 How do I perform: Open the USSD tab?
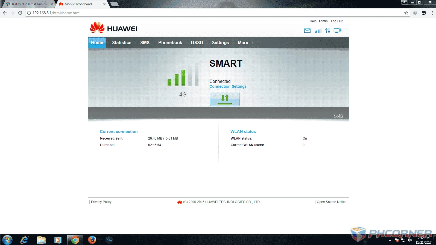tap(197, 43)
